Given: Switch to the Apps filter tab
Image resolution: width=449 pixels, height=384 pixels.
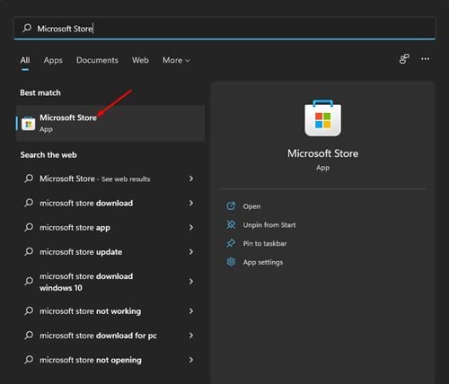Looking at the screenshot, I should click(x=53, y=60).
